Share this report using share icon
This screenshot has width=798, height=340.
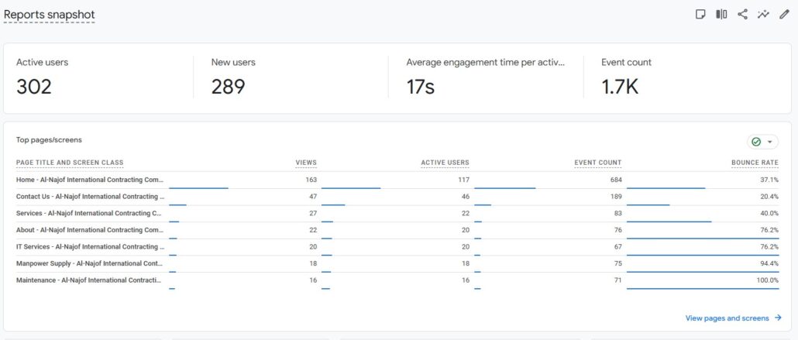point(742,14)
